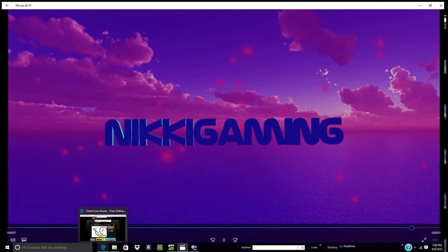Expand the Links toolbar chevron
This screenshot has width=448, height=252.
(x=320, y=245)
